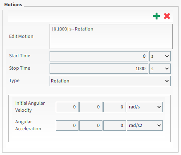
Task: Open the rad/s unit dropdown
Action: (x=145, y=107)
